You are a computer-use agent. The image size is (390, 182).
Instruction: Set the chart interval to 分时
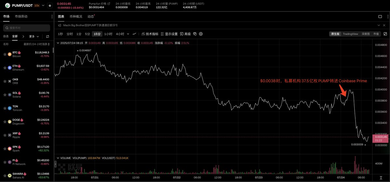point(70,34)
